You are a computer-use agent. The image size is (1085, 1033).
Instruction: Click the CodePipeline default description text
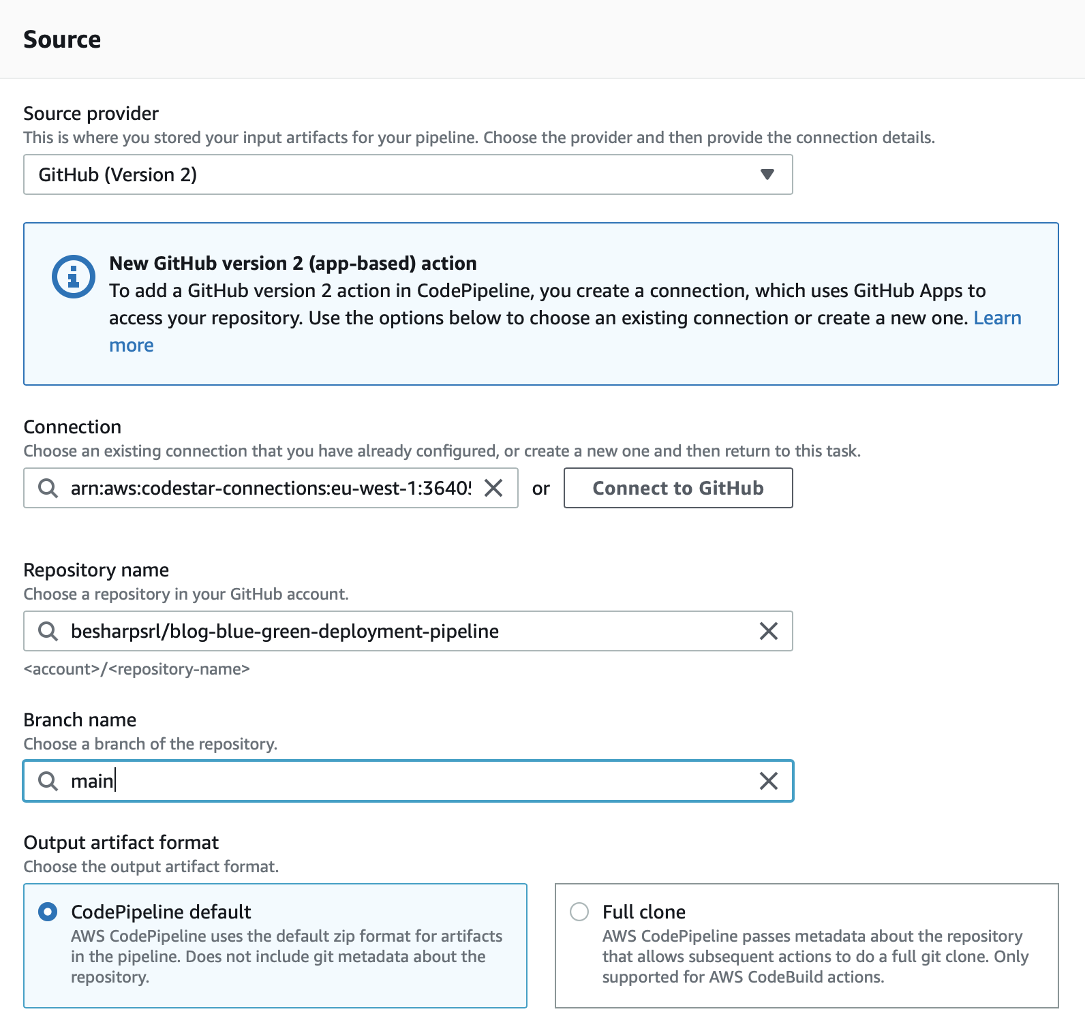pyautogui.click(x=286, y=957)
